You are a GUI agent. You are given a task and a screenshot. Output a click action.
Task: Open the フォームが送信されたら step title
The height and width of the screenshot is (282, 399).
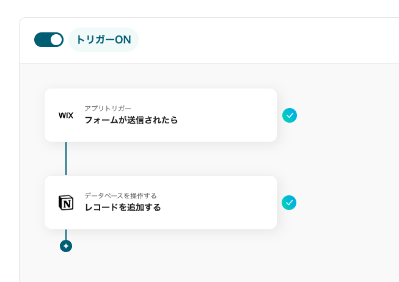131,120
